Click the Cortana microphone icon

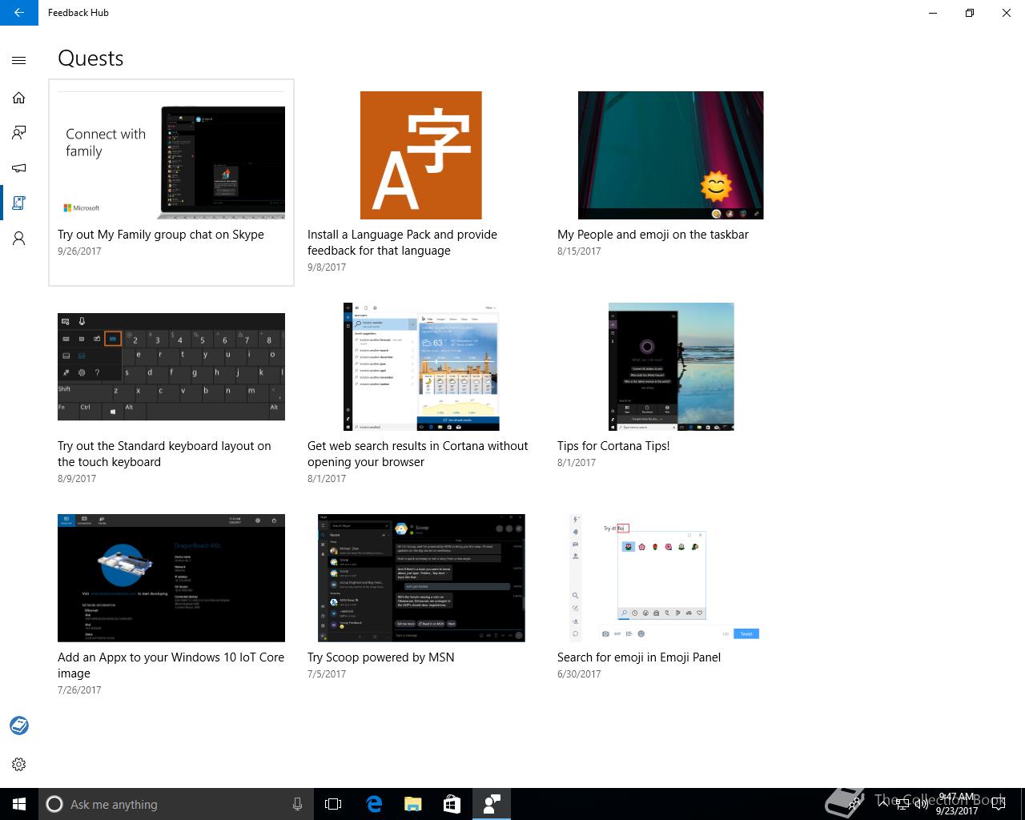click(x=298, y=804)
